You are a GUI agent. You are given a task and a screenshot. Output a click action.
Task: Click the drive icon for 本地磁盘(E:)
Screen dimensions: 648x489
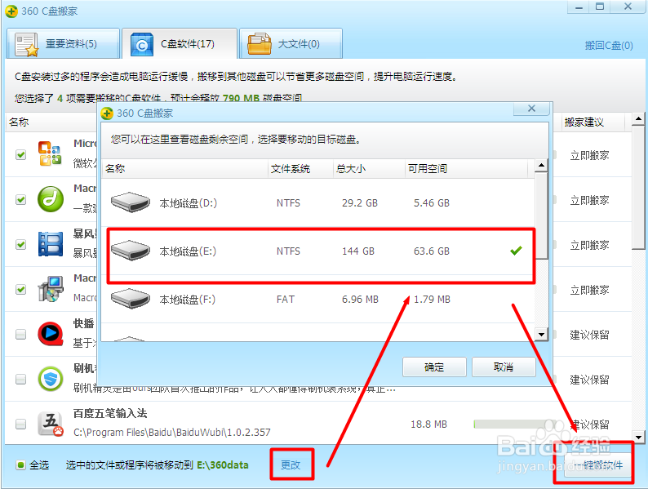(x=131, y=251)
